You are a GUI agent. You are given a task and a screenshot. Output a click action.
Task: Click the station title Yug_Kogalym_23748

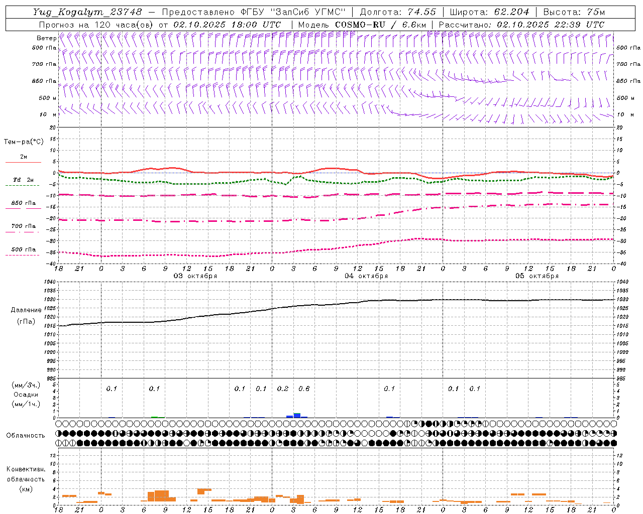point(87,12)
